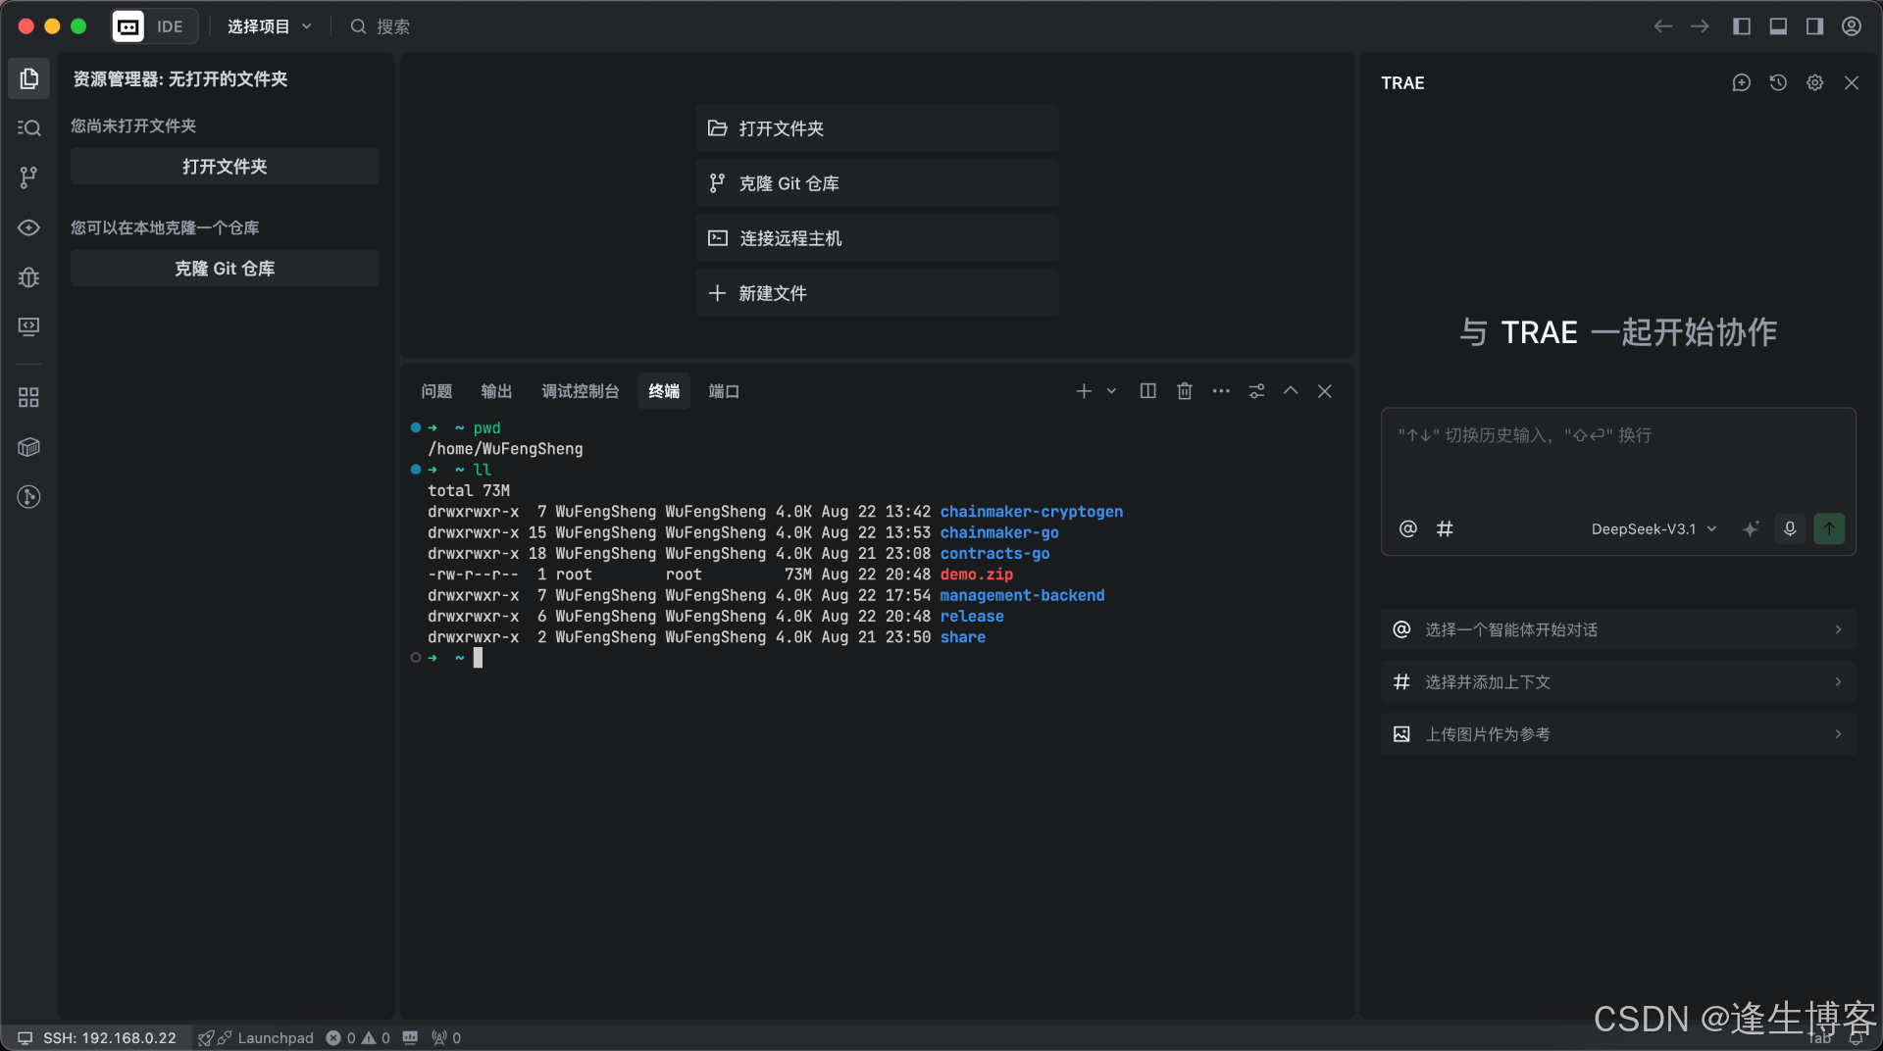This screenshot has width=1883, height=1051.
Task: Open the Run and Debug view
Action: coord(28,277)
